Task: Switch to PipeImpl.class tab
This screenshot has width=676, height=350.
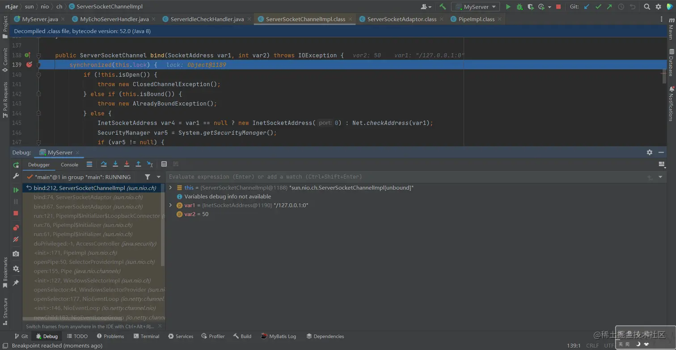Action: pos(476,19)
